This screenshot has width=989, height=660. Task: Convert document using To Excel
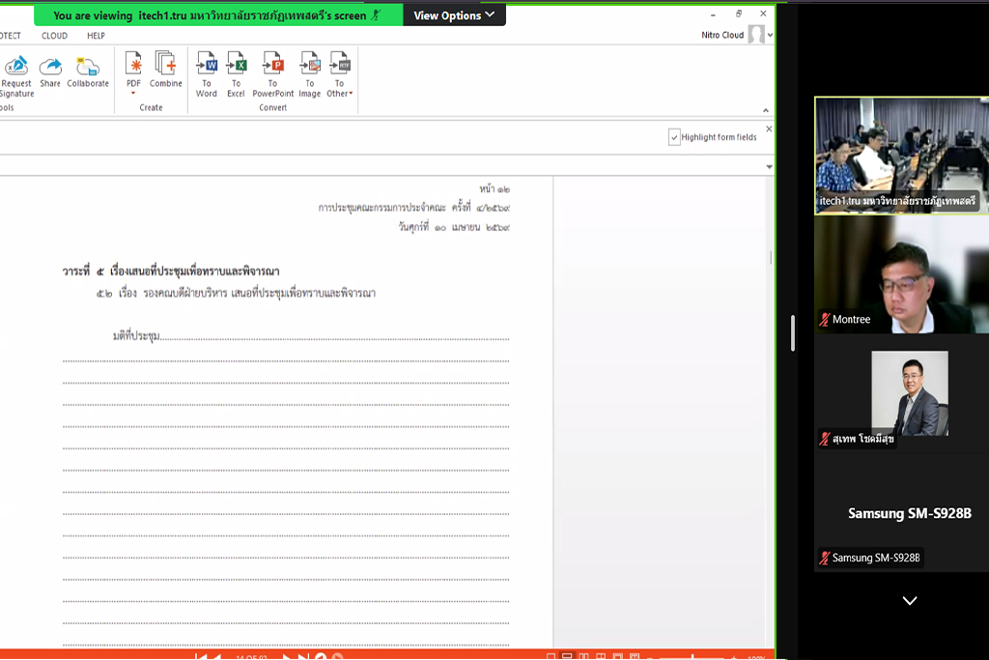237,65
